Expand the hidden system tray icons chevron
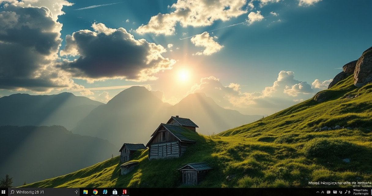This screenshot has width=372, height=196. (318, 192)
